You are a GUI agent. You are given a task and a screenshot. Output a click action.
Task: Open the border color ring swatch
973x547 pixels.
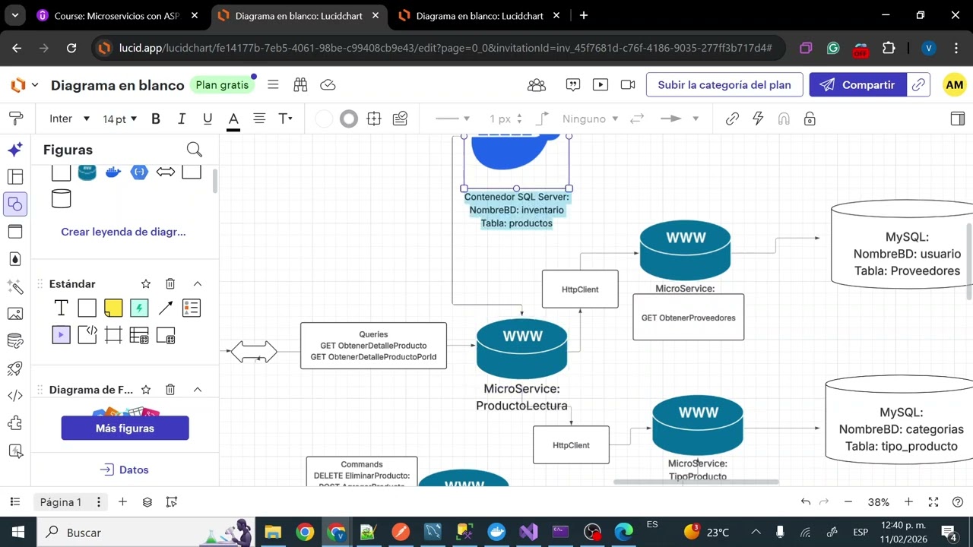(x=349, y=119)
